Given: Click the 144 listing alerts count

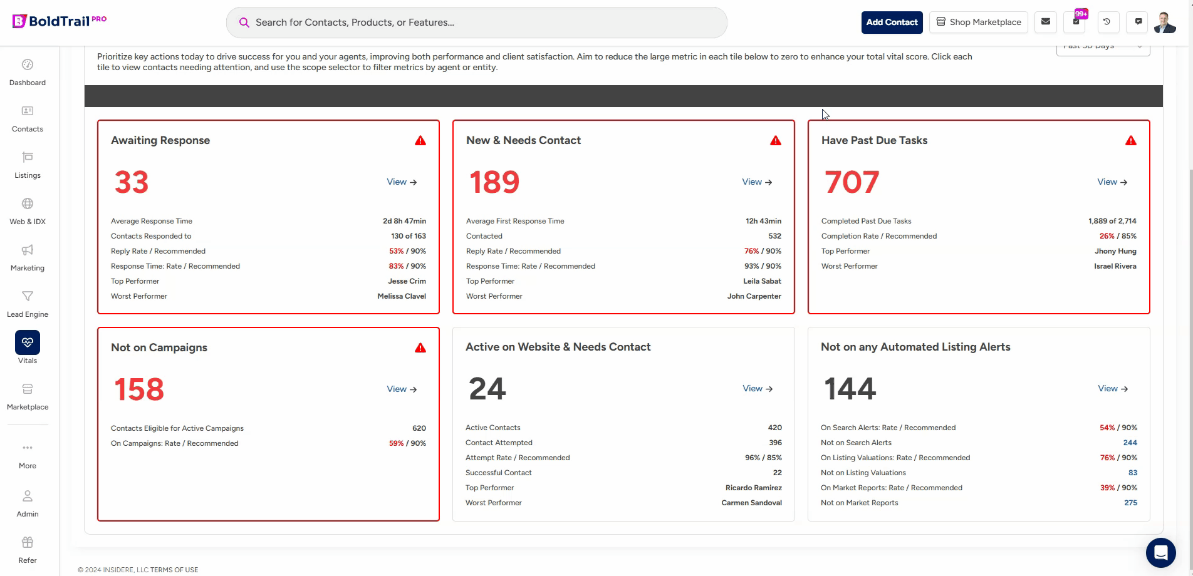Looking at the screenshot, I should (x=850, y=389).
